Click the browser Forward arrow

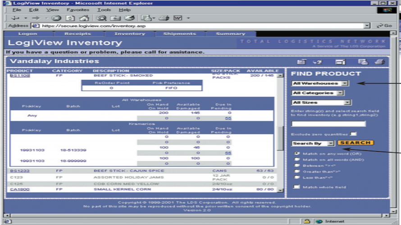point(36,18)
